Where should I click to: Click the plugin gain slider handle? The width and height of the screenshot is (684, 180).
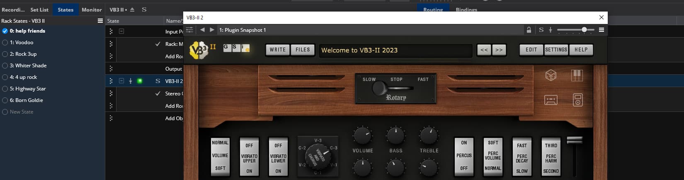coord(584,30)
